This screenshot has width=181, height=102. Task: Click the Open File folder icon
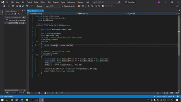[x=17, y=6]
